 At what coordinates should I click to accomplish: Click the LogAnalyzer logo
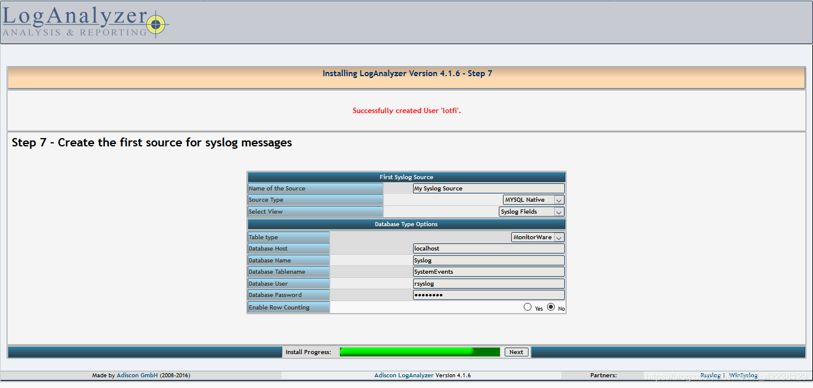[x=85, y=23]
